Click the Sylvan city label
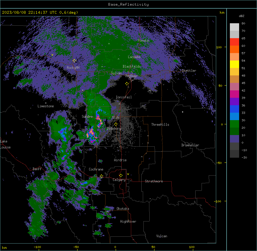257x251 pixels. (116, 73)
